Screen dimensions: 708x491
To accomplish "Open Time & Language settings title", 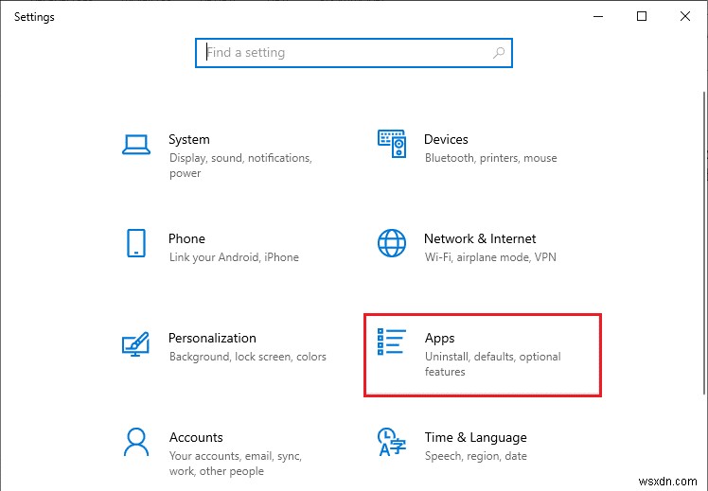I will pos(475,437).
